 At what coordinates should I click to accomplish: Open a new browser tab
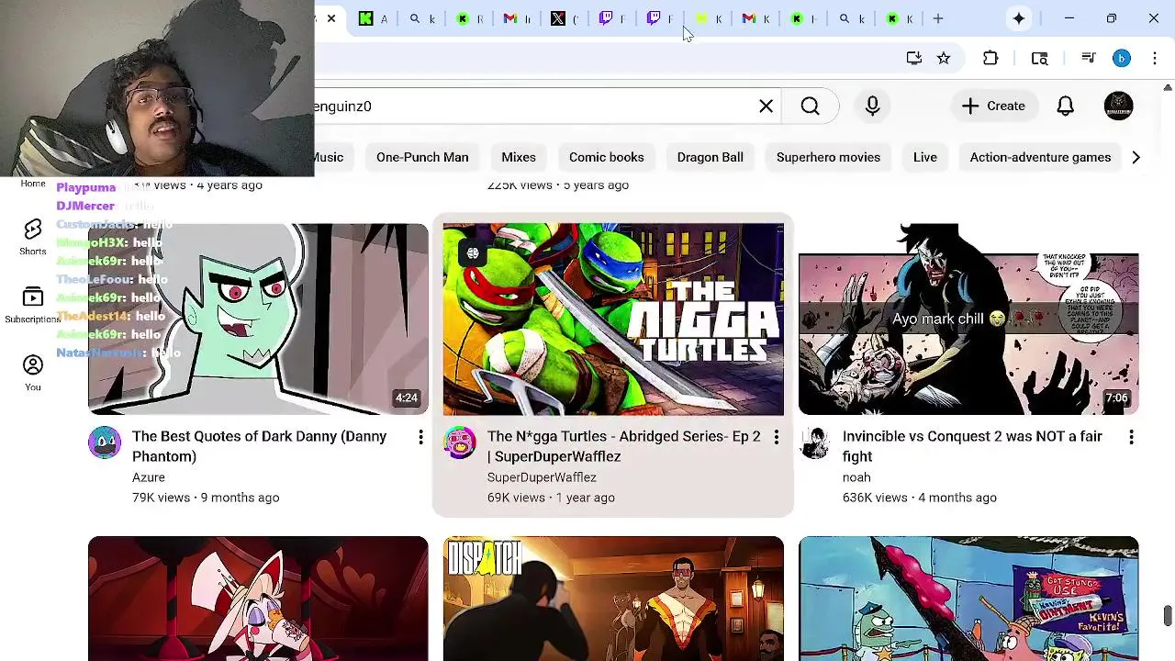coord(938,18)
